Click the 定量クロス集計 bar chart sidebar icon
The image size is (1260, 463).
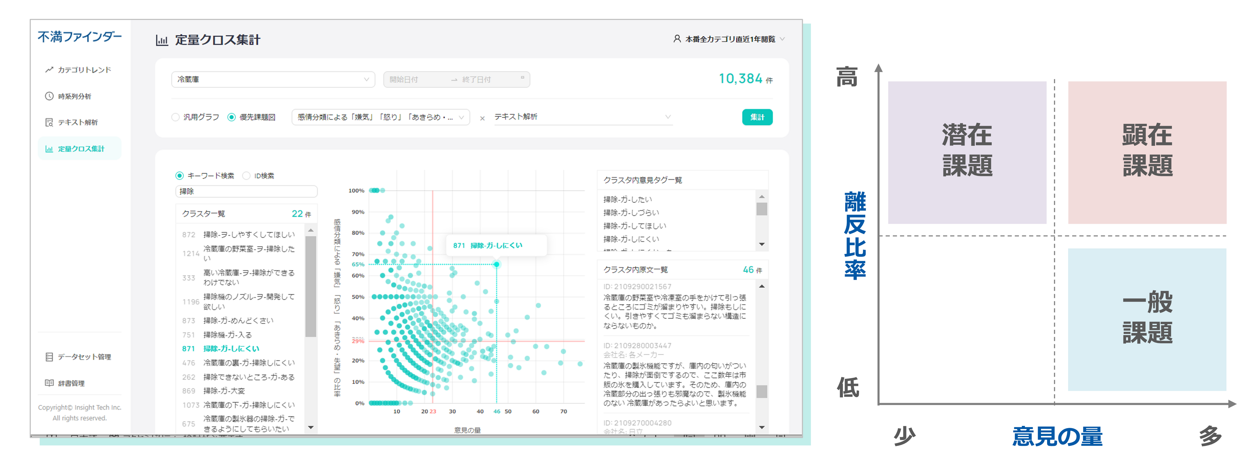click(49, 149)
